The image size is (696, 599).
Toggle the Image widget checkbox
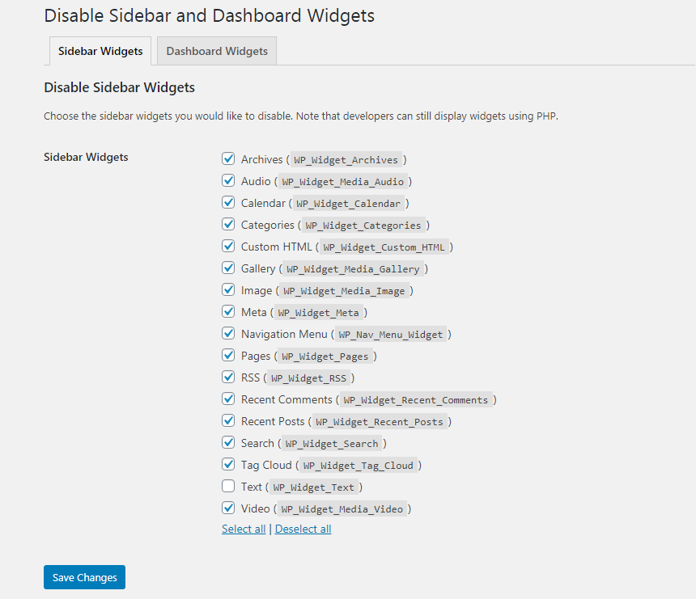[228, 290]
